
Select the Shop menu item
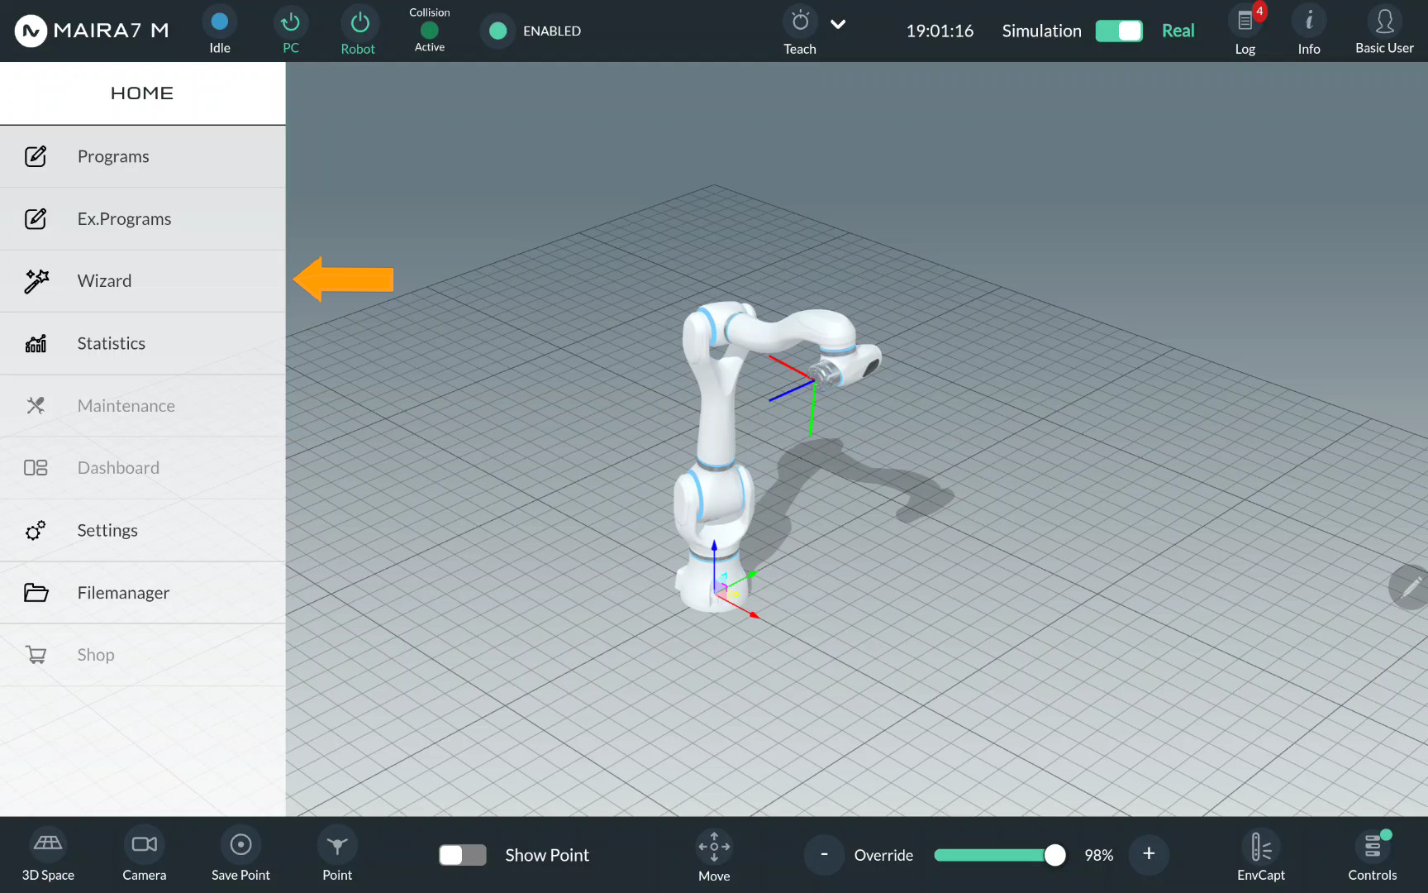point(143,655)
